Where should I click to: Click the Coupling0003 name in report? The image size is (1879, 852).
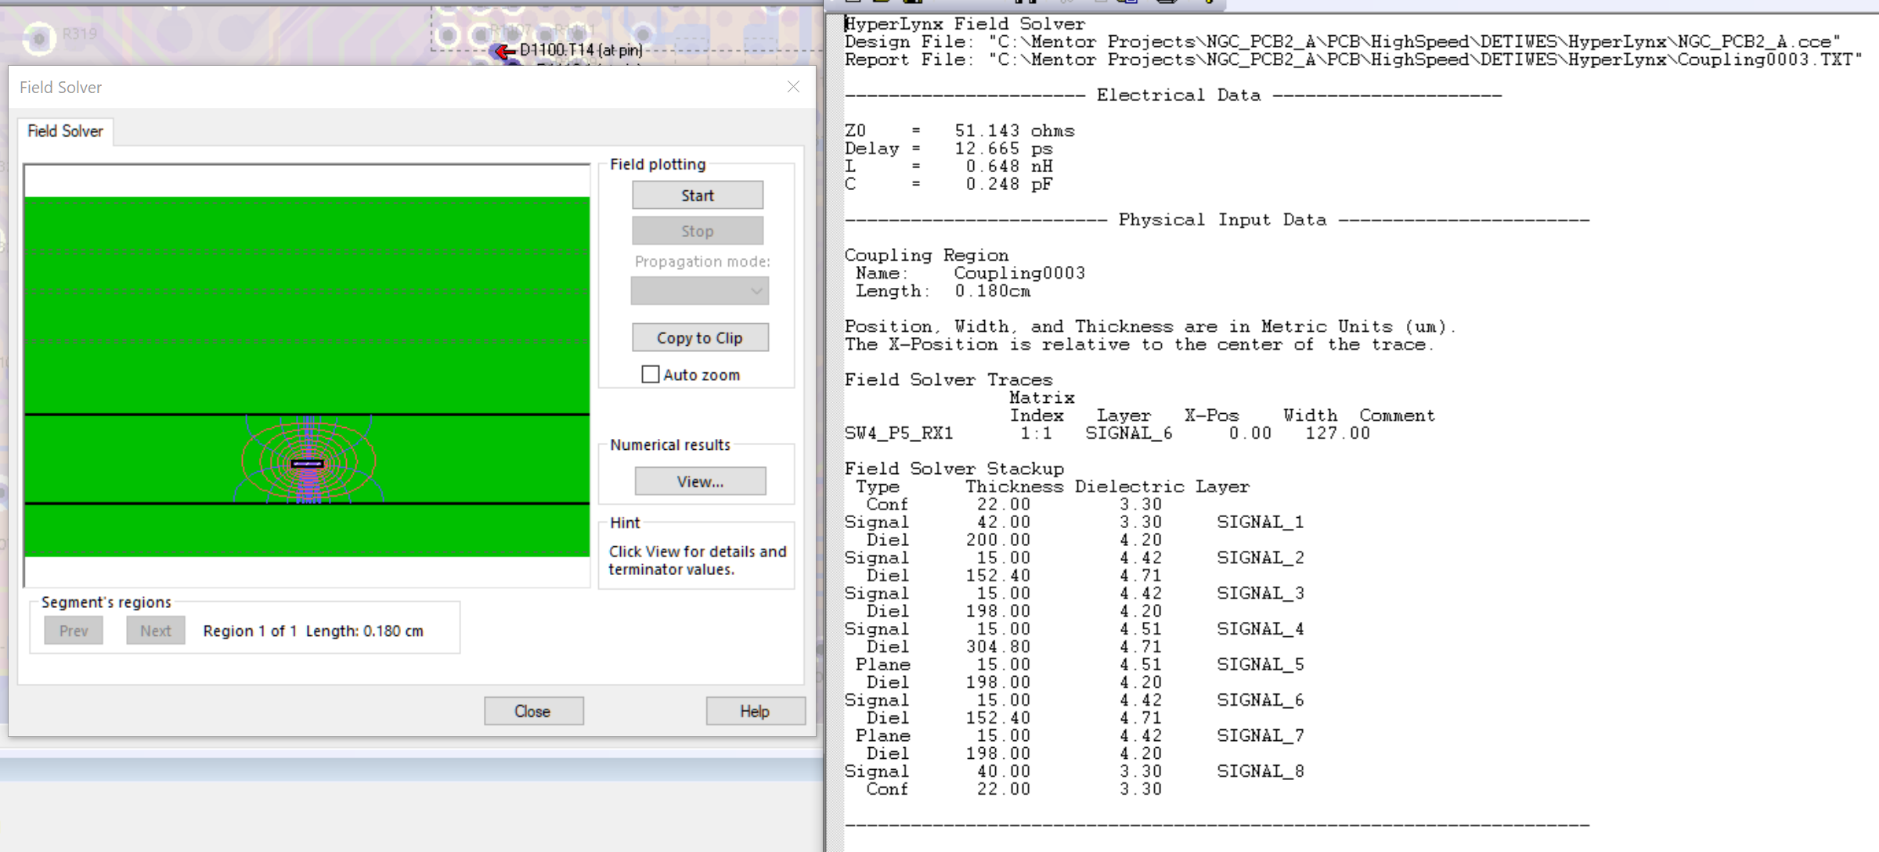1019,273
